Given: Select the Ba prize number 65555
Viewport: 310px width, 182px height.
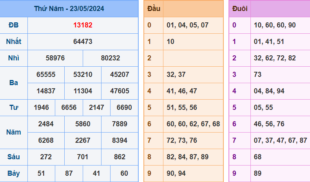Looking at the screenshot, I should pos(46,75).
